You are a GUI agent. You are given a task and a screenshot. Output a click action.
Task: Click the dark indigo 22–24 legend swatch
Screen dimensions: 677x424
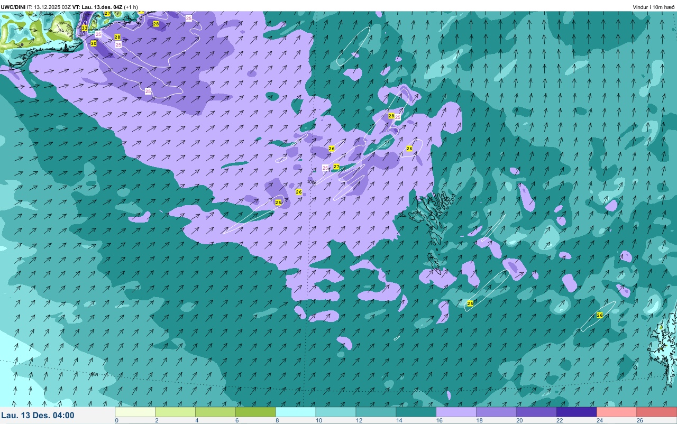pos(578,412)
